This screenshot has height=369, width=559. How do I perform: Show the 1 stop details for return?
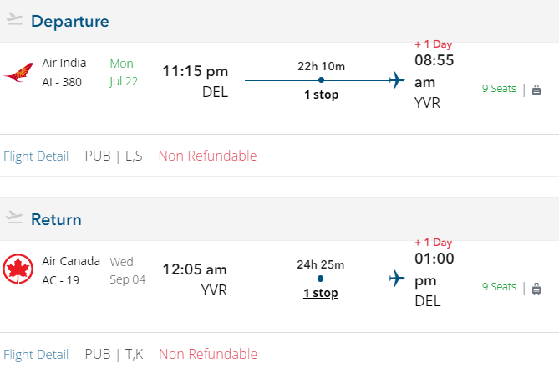(321, 293)
